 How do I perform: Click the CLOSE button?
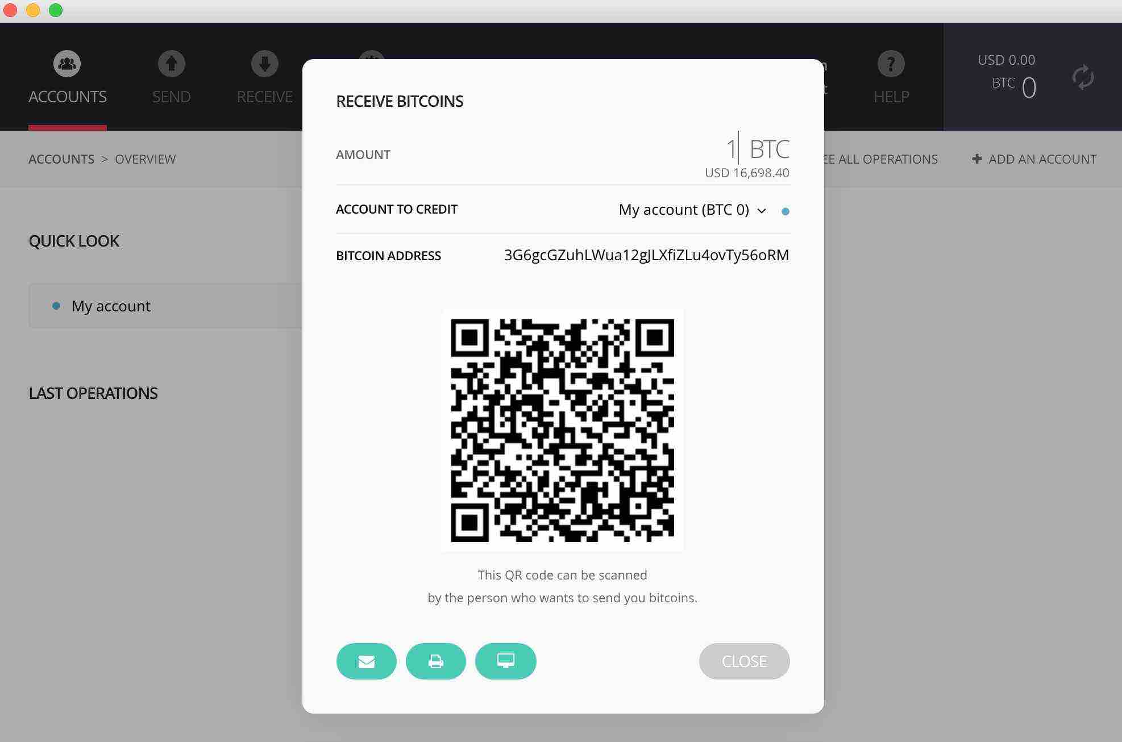click(743, 660)
